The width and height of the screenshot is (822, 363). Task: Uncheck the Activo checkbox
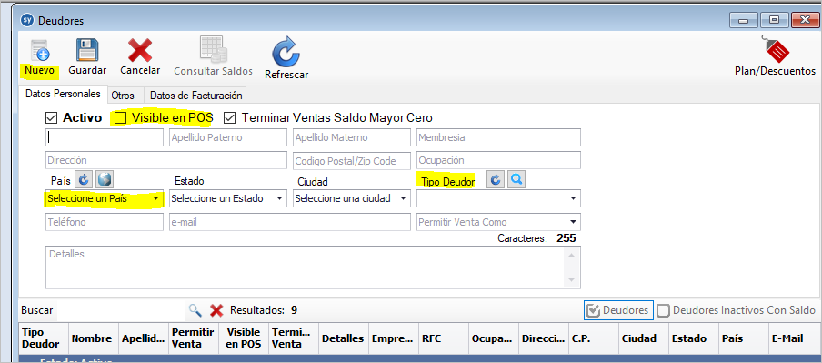(51, 117)
